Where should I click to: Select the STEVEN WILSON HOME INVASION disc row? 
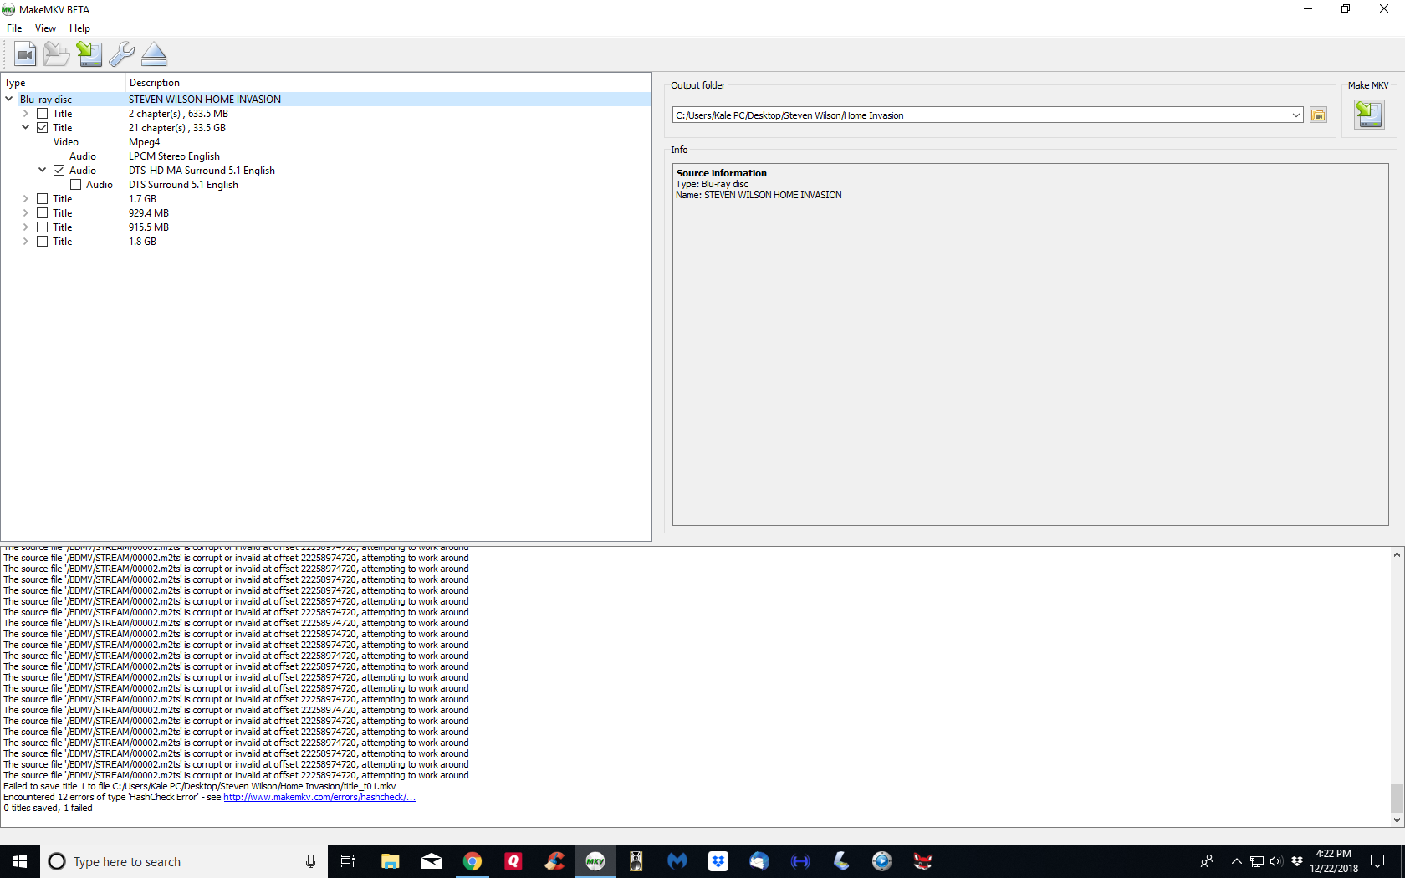point(326,100)
